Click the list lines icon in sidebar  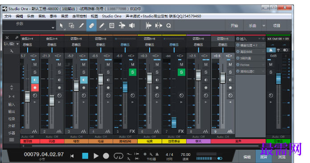tap(12, 140)
